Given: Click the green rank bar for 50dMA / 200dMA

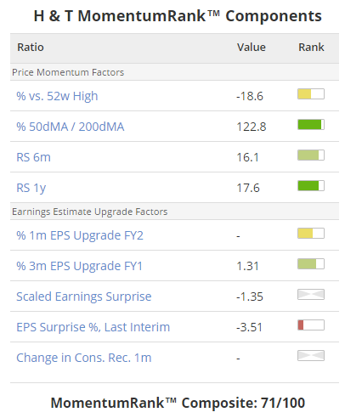Looking at the screenshot, I should 311,125.
